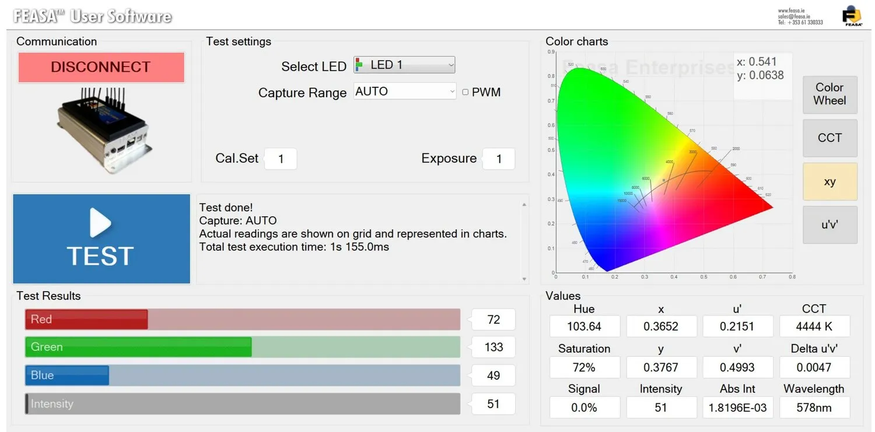The width and height of the screenshot is (875, 432).
Task: Select the xy chart view
Action: 829,181
